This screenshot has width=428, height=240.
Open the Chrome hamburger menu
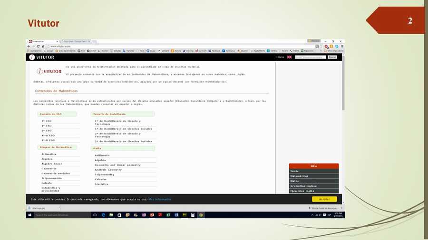(342, 46)
